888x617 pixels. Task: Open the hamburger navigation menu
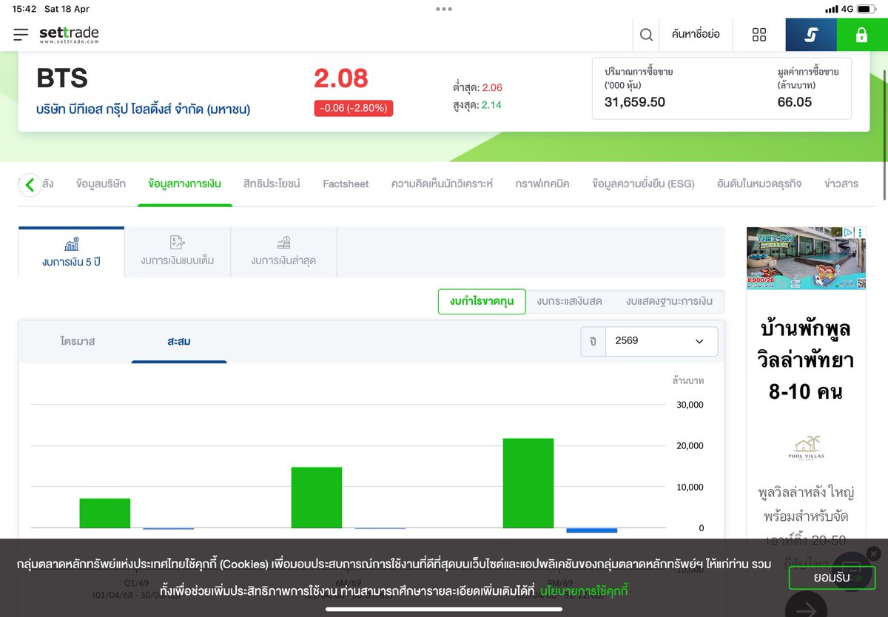[20, 33]
